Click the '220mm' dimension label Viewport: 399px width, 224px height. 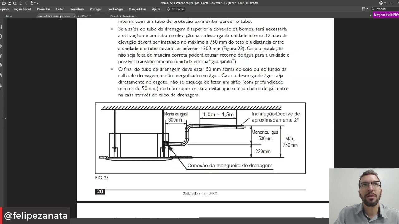(x=263, y=152)
